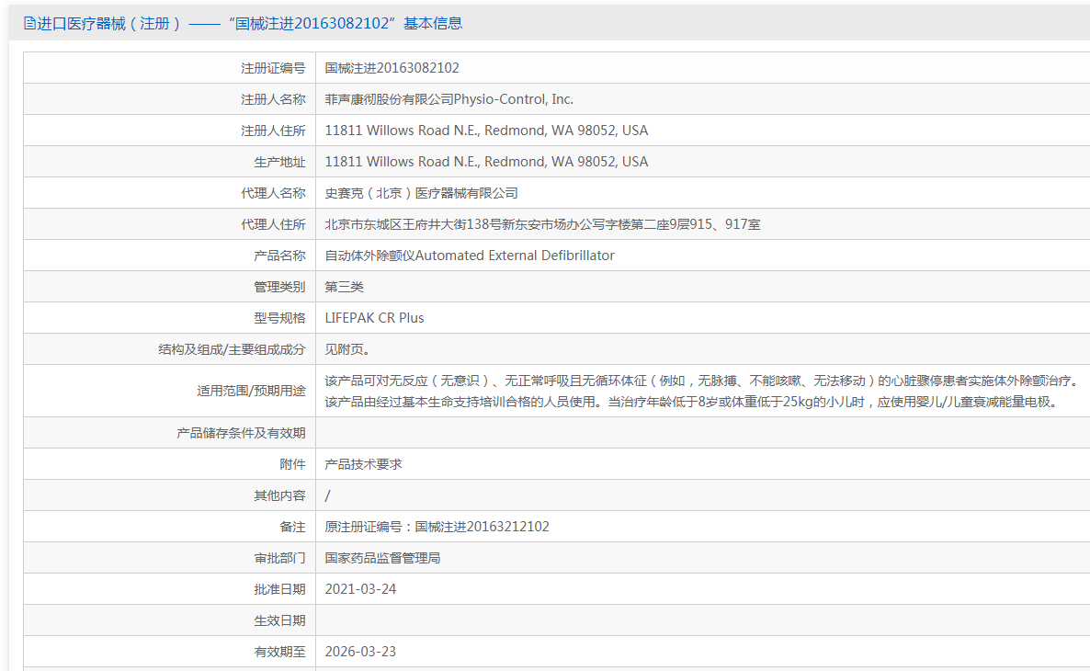Select the "附件" row label
Screen dimensions: 1090x671
[x=292, y=464]
